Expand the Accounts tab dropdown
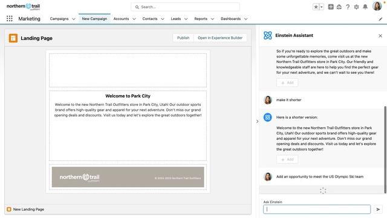387x218 pixels. coord(134,19)
